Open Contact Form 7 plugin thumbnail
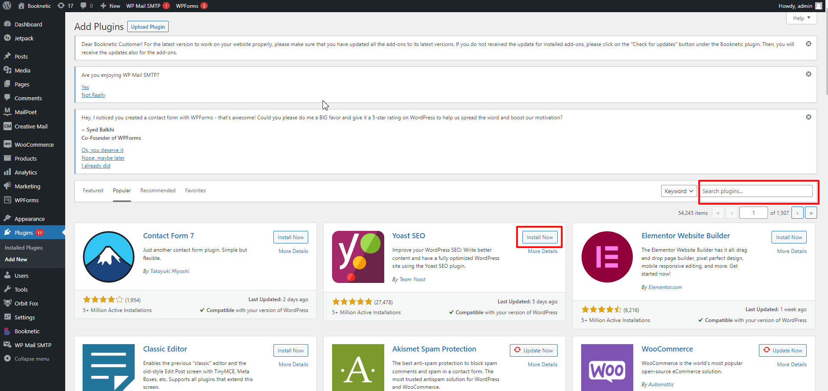 109,257
